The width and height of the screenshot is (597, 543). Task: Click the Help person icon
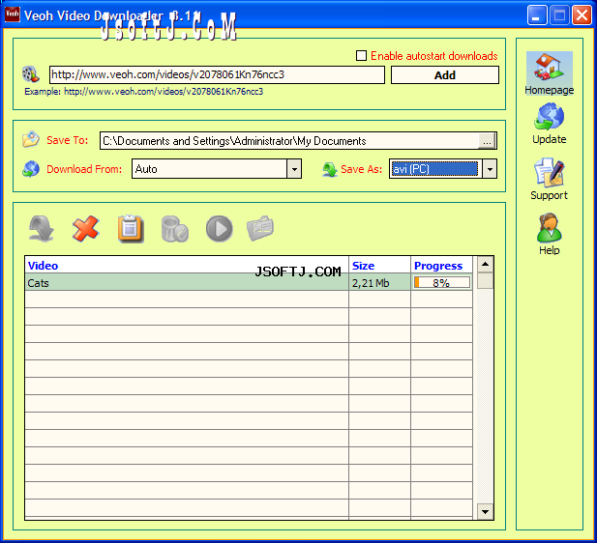point(549,228)
